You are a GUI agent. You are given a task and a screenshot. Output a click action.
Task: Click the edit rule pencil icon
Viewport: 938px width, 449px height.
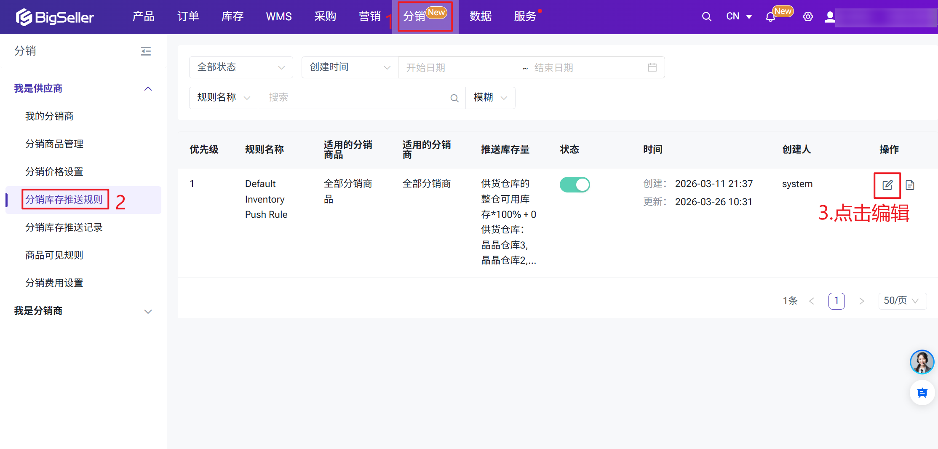[887, 185]
